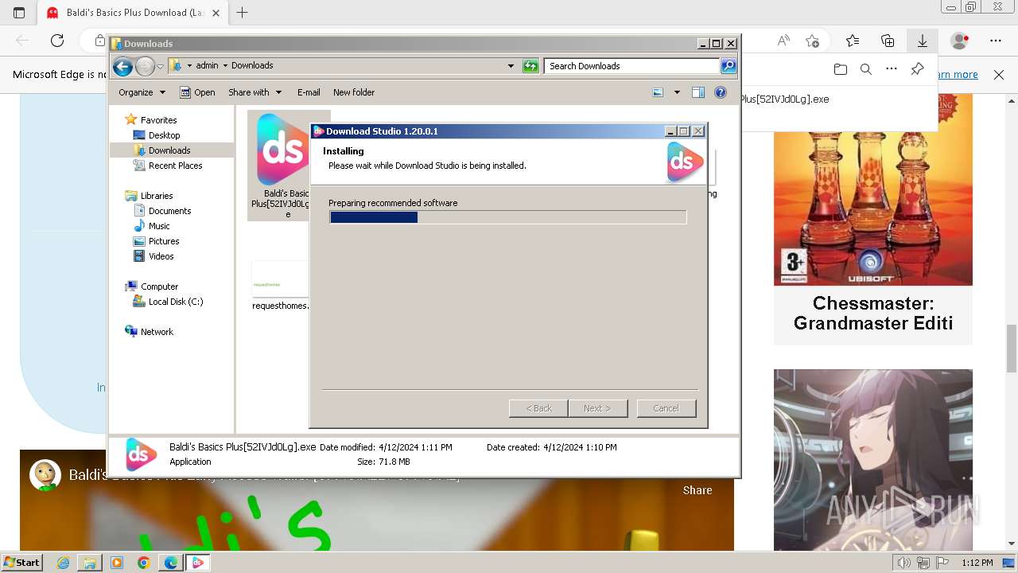Click the address bar dropdown arrow in Explorer
This screenshot has height=573, width=1018.
tap(511, 66)
